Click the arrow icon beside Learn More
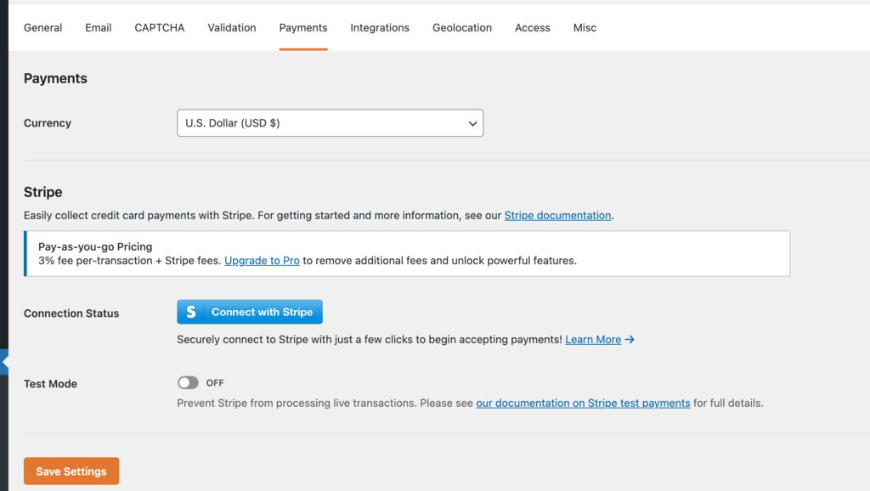 (629, 340)
